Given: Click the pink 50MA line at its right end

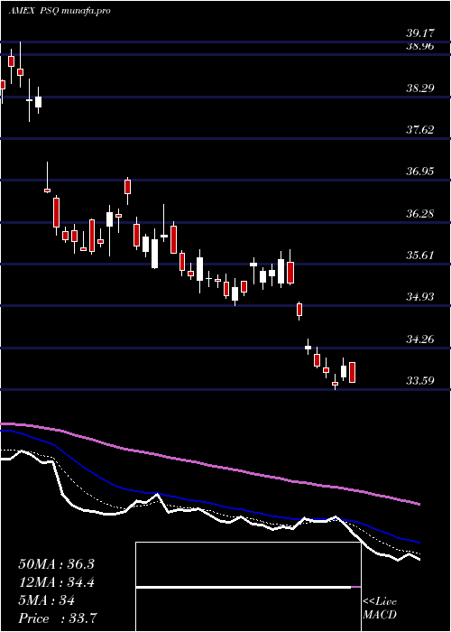Looking at the screenshot, I should (418, 504).
